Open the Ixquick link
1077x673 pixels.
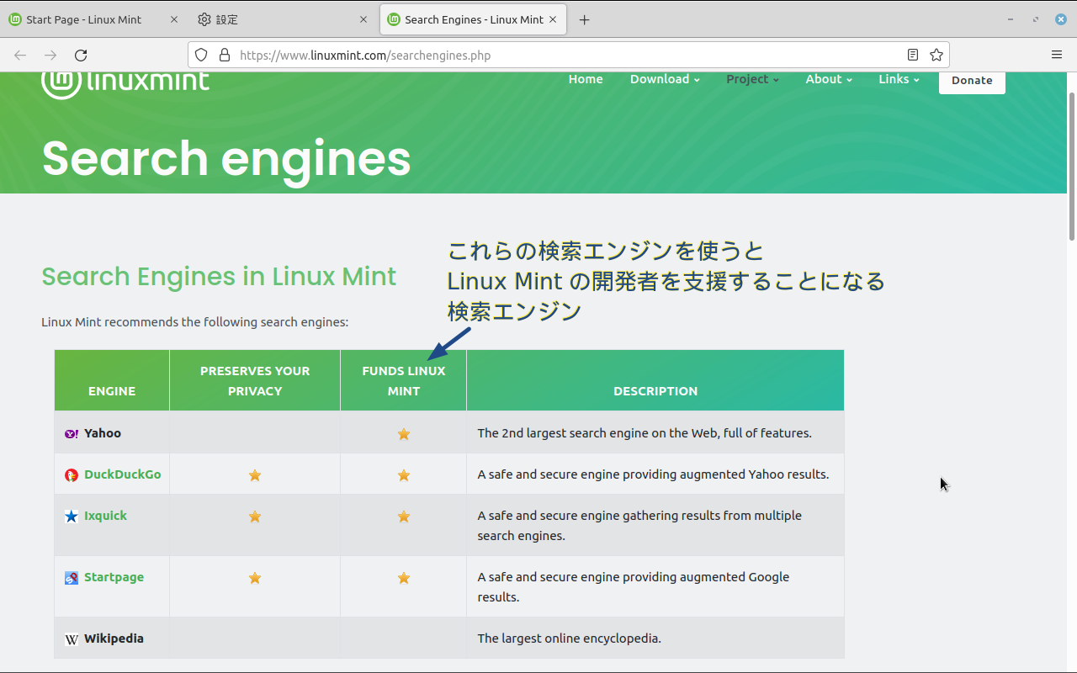tap(105, 516)
